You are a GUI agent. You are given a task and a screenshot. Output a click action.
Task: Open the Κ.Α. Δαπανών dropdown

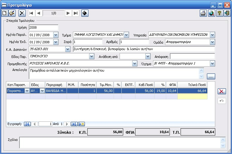pos(68,49)
